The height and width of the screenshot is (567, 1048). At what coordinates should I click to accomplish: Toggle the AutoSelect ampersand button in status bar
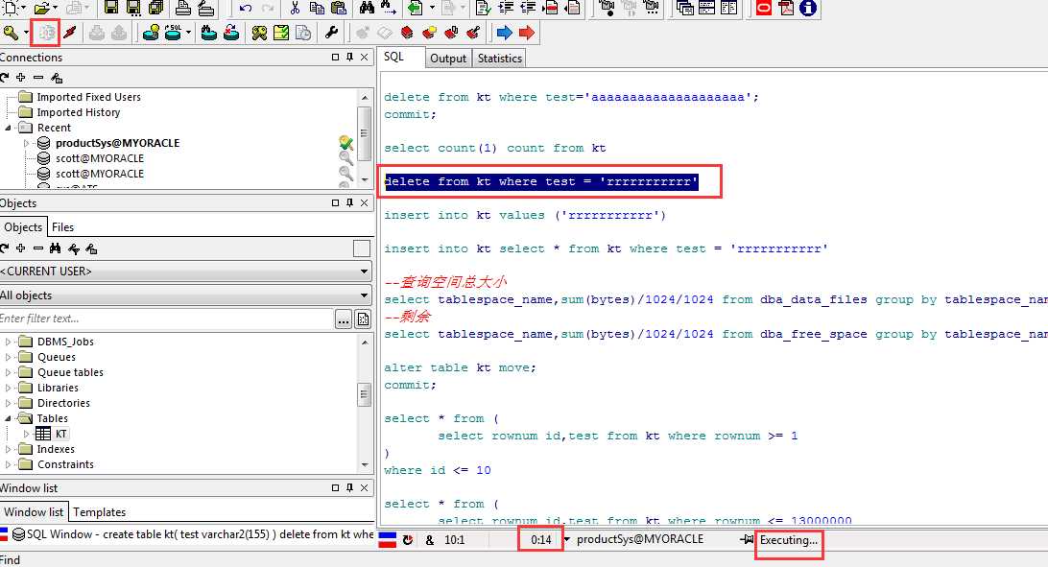coord(429,539)
